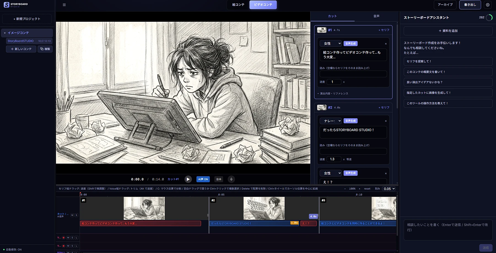The width and height of the screenshot is (496, 253).
Task: Collapse the イメージコンテ project tree
Action: pyautogui.click(x=5, y=33)
